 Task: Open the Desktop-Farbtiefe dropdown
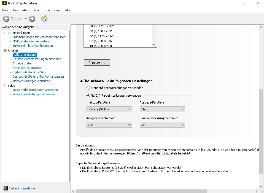tap(109, 109)
